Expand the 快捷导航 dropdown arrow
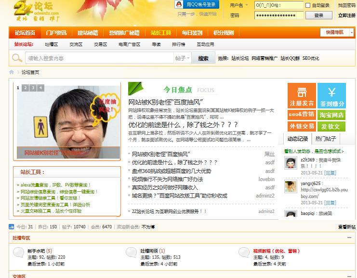 coord(352,33)
